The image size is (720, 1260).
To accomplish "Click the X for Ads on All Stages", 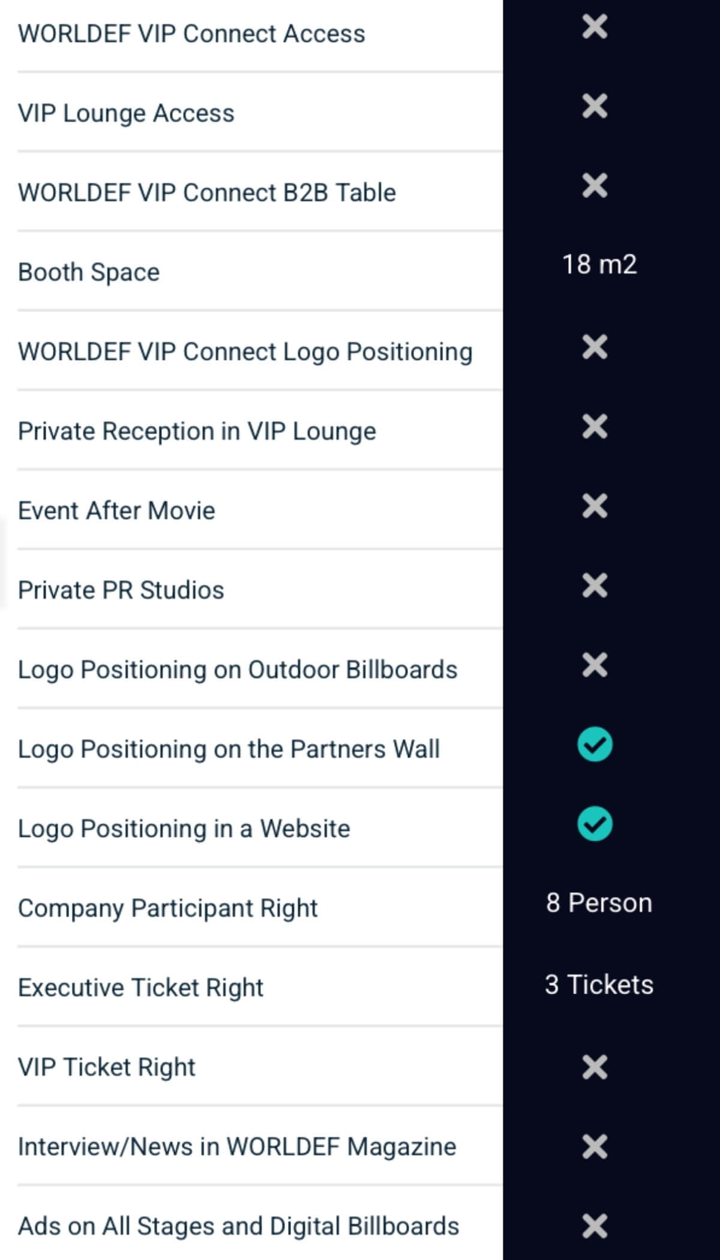I will click(x=595, y=1226).
